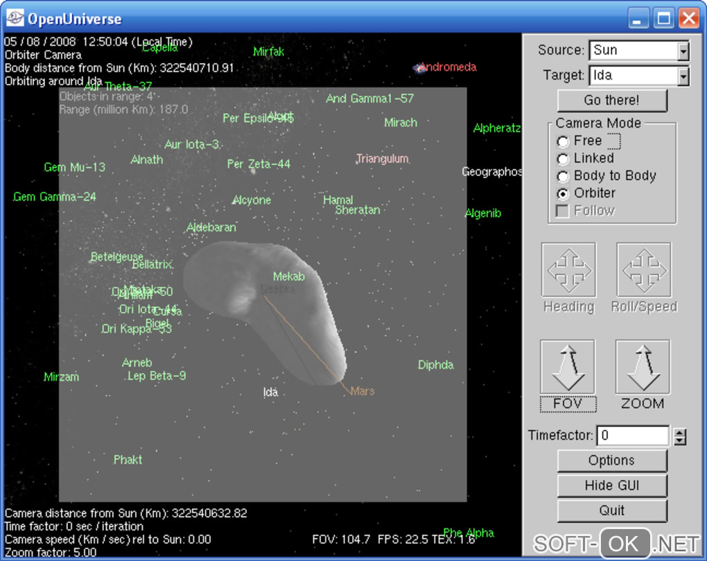Click the ZOOM up-down arrow control
707x561 pixels.
[x=643, y=367]
